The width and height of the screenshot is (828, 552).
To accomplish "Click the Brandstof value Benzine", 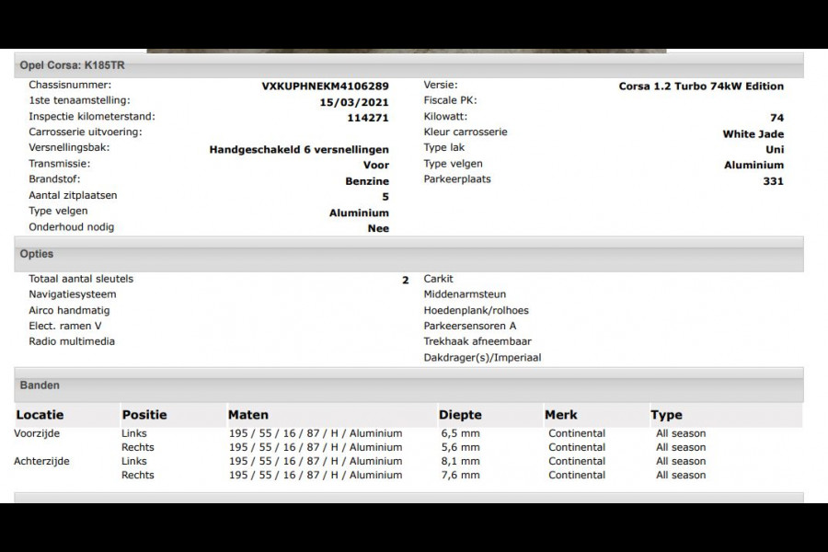I will (367, 181).
